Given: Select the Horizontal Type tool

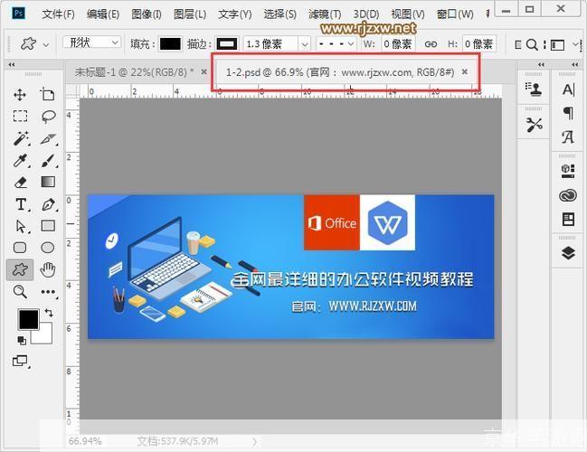Looking at the screenshot, I should pyautogui.click(x=21, y=204).
